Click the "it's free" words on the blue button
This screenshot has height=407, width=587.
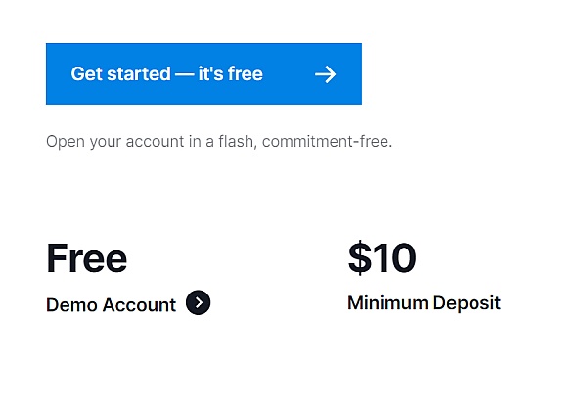[x=231, y=73]
